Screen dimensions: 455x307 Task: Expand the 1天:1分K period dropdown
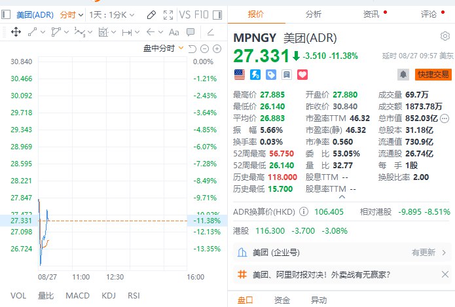click(112, 15)
